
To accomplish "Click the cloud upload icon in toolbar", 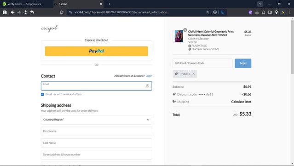I will (x=277, y=12).
